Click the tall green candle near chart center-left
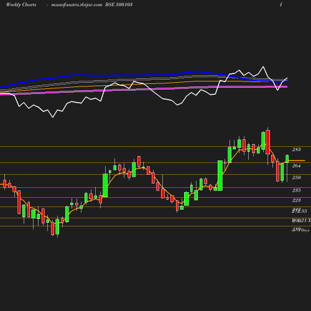This screenshot has width=311, height=311. [x=105, y=185]
